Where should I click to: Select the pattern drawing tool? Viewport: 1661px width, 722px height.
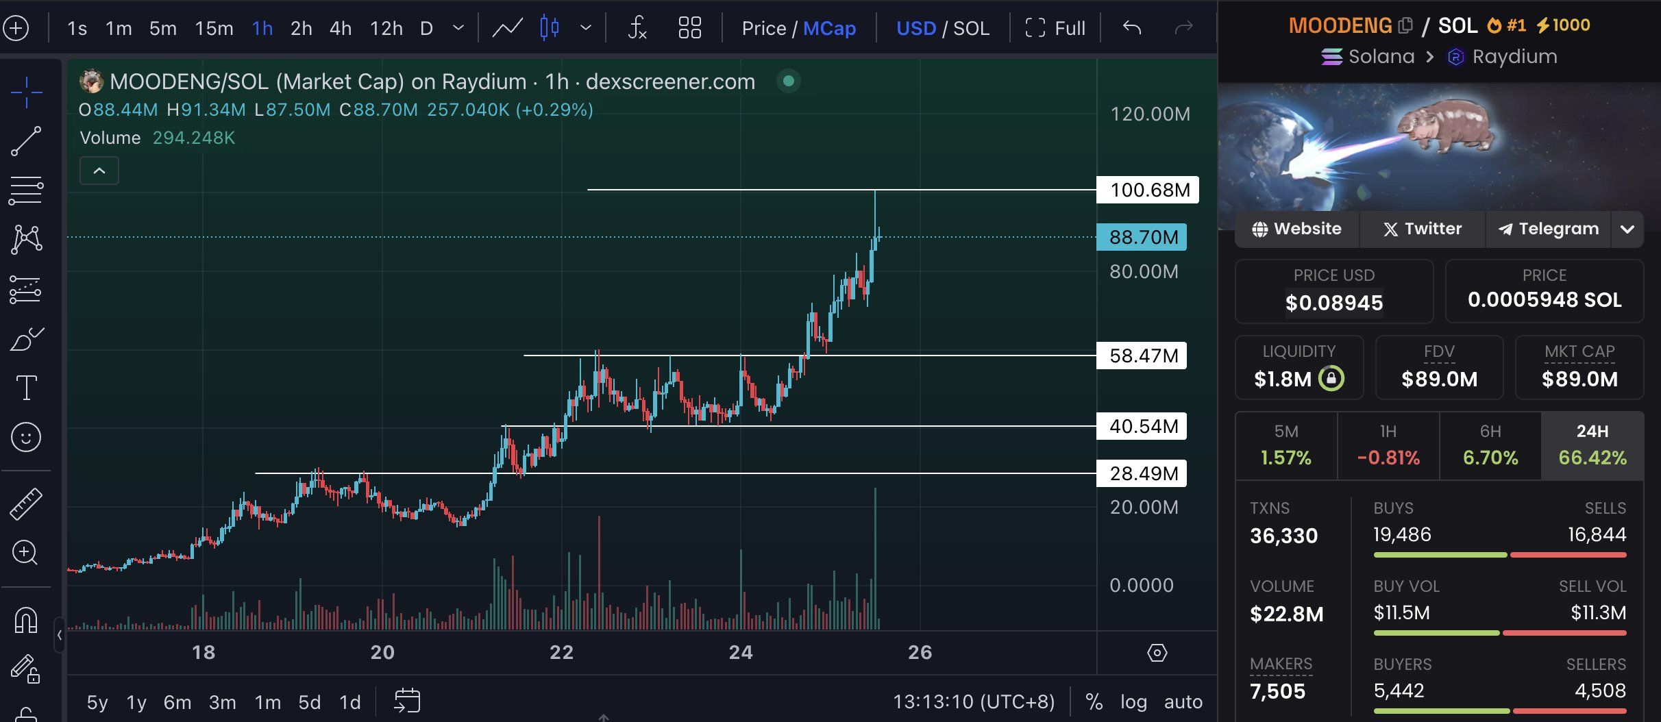(26, 240)
